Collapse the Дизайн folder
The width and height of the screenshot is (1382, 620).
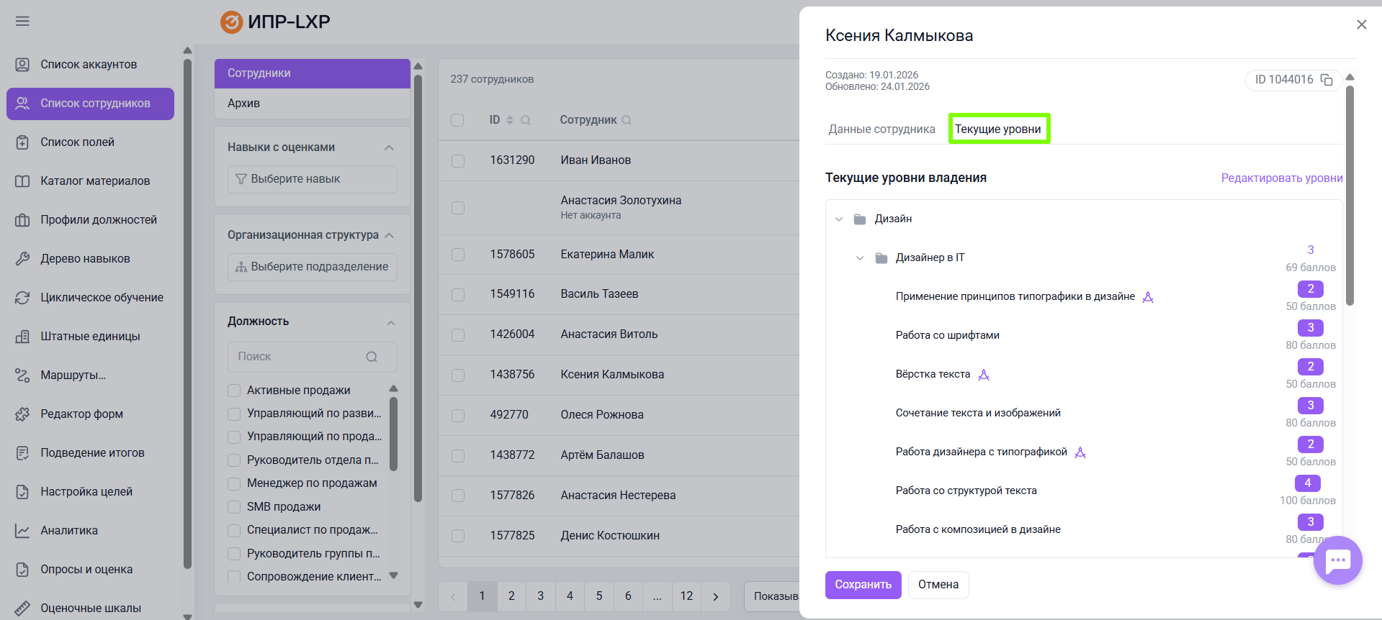pyautogui.click(x=838, y=219)
